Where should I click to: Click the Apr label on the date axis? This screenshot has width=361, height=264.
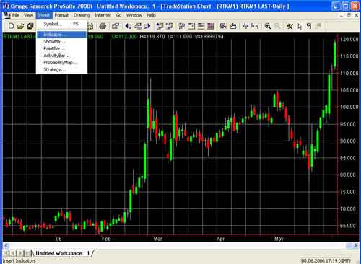(x=221, y=239)
